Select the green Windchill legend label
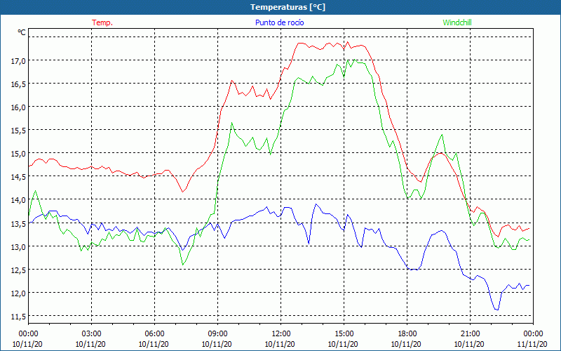The image size is (561, 351). tap(457, 22)
